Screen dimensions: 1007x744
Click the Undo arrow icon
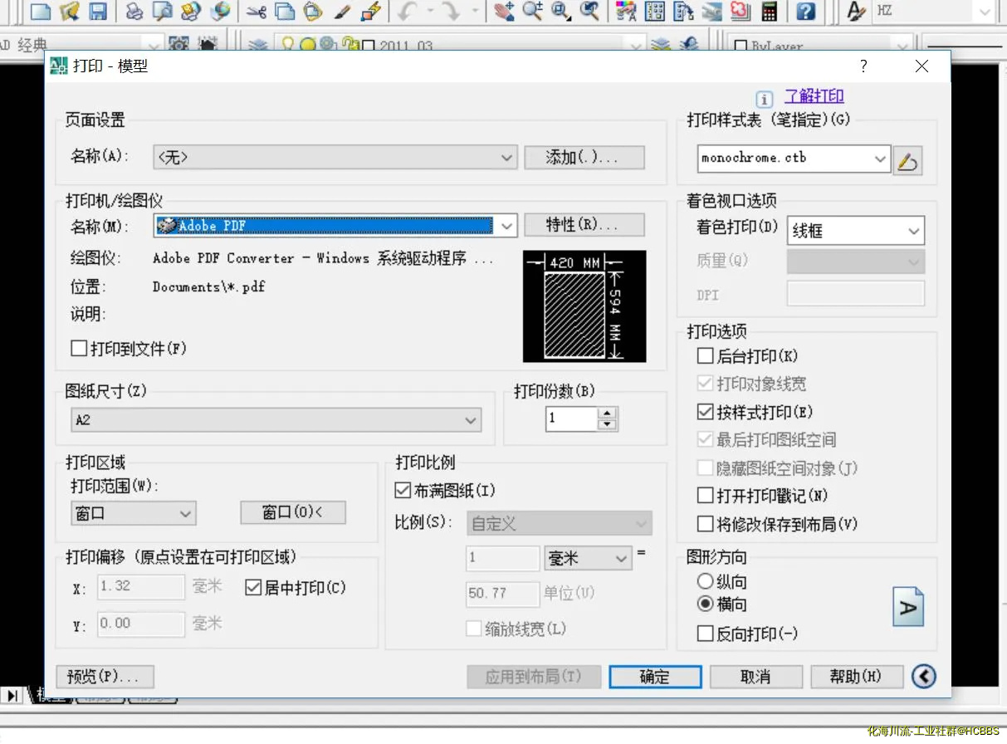click(408, 12)
